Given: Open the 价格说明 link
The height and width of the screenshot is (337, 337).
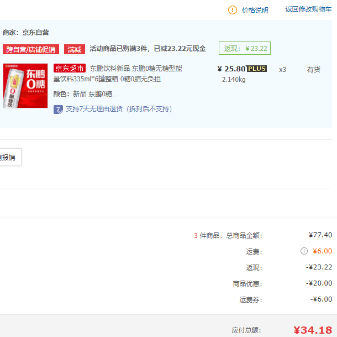Looking at the screenshot, I should 255,10.
